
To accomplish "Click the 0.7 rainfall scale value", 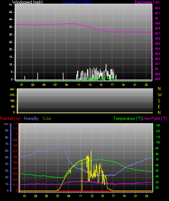I will tap(15, 151).
